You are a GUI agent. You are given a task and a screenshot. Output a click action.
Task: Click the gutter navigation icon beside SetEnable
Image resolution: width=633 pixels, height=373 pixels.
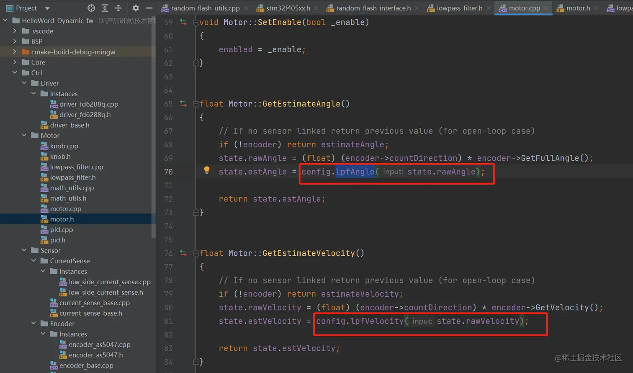coord(183,22)
